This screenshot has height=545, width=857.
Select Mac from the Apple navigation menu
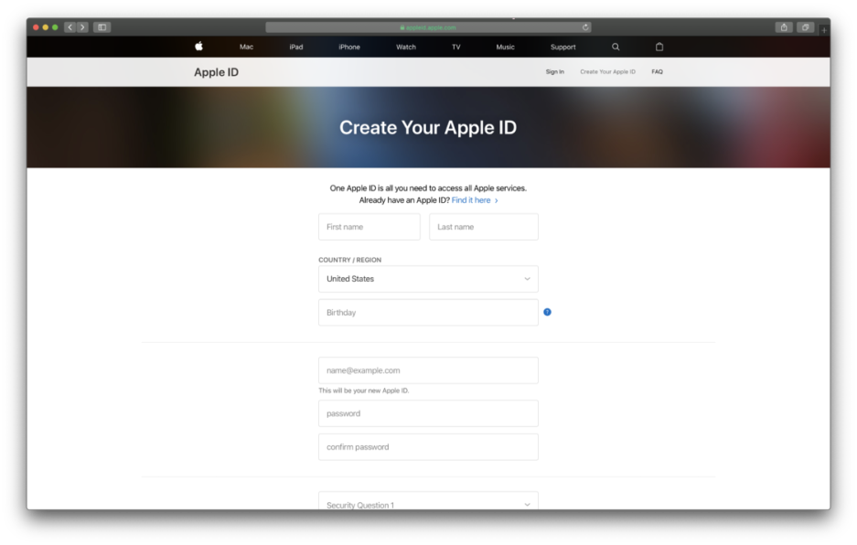point(245,47)
